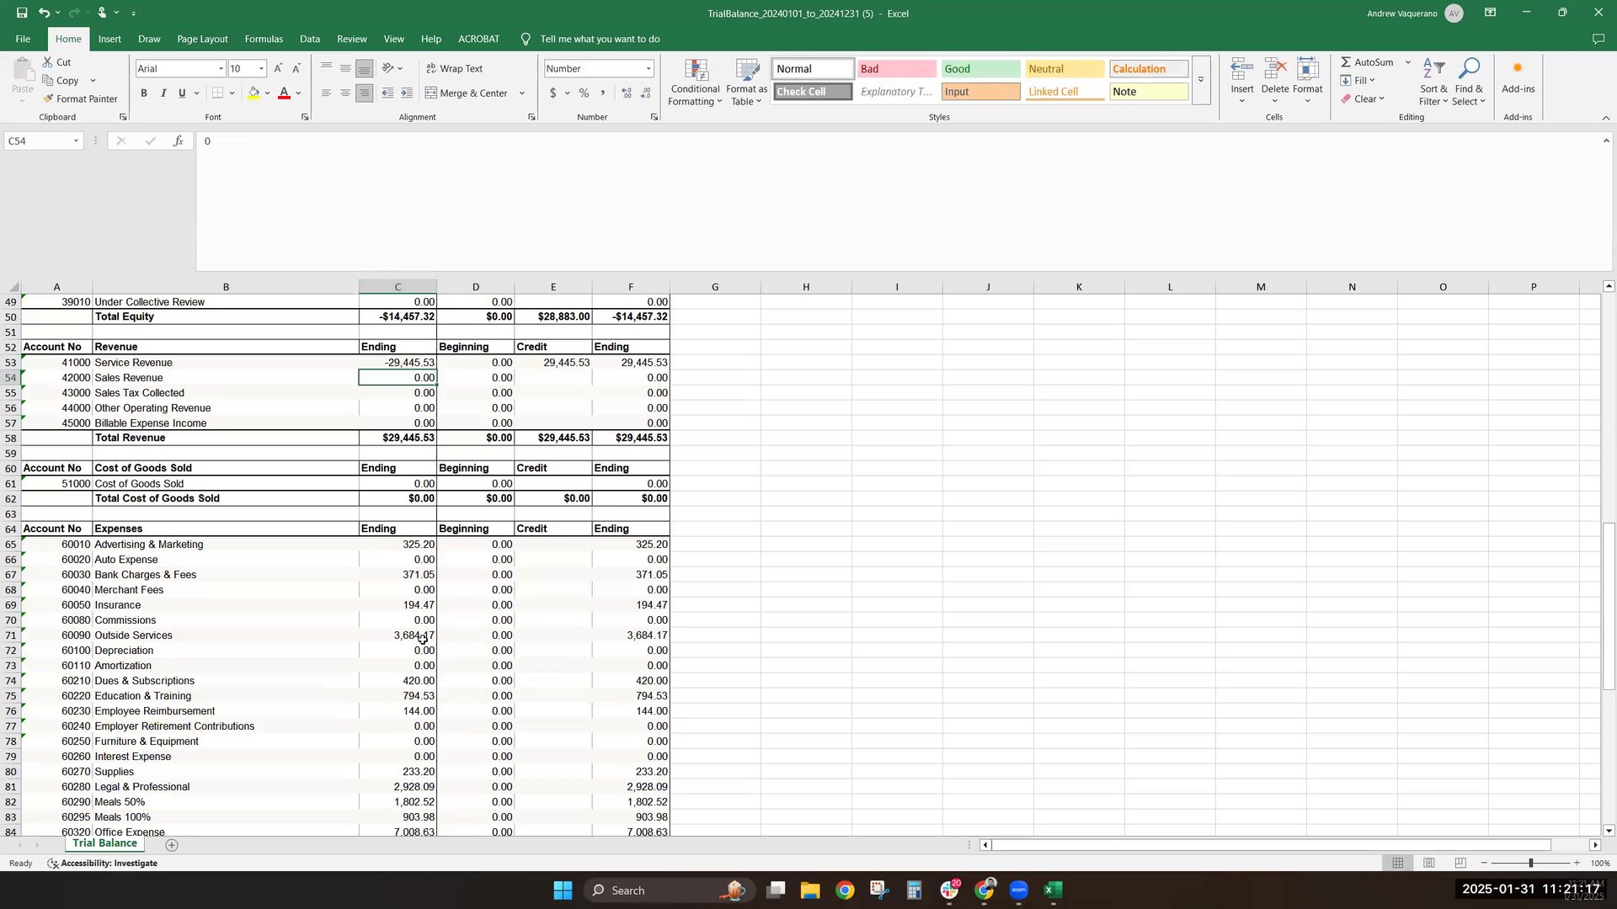Toggle Bold formatting
Image resolution: width=1617 pixels, height=909 pixels.
pyautogui.click(x=144, y=93)
